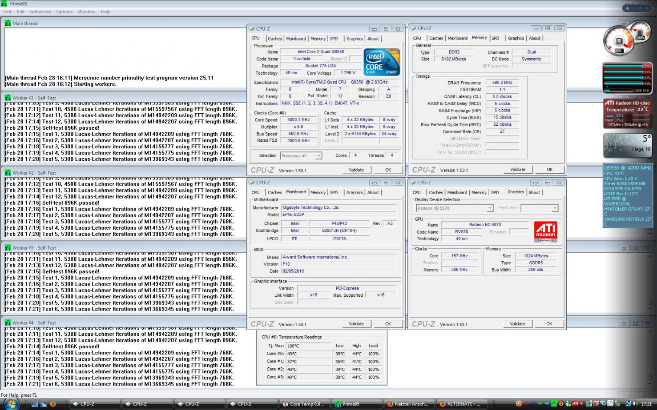Click the Mainboard model value EP45-UD3P
Image resolution: width=657 pixels, height=410 pixels.
(318, 215)
